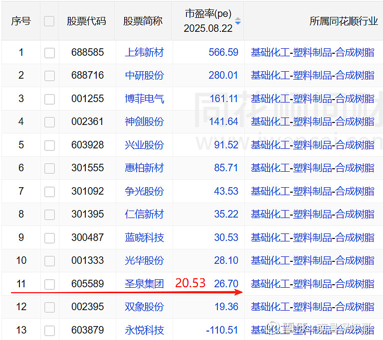Select stock code 301555

[88, 168]
